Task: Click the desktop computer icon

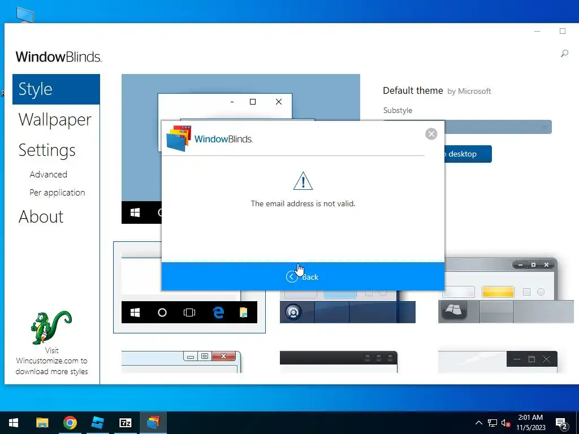Action: pos(25,15)
